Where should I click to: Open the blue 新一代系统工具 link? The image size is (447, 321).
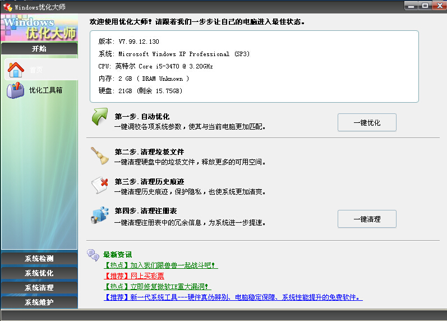pyautogui.click(x=233, y=297)
